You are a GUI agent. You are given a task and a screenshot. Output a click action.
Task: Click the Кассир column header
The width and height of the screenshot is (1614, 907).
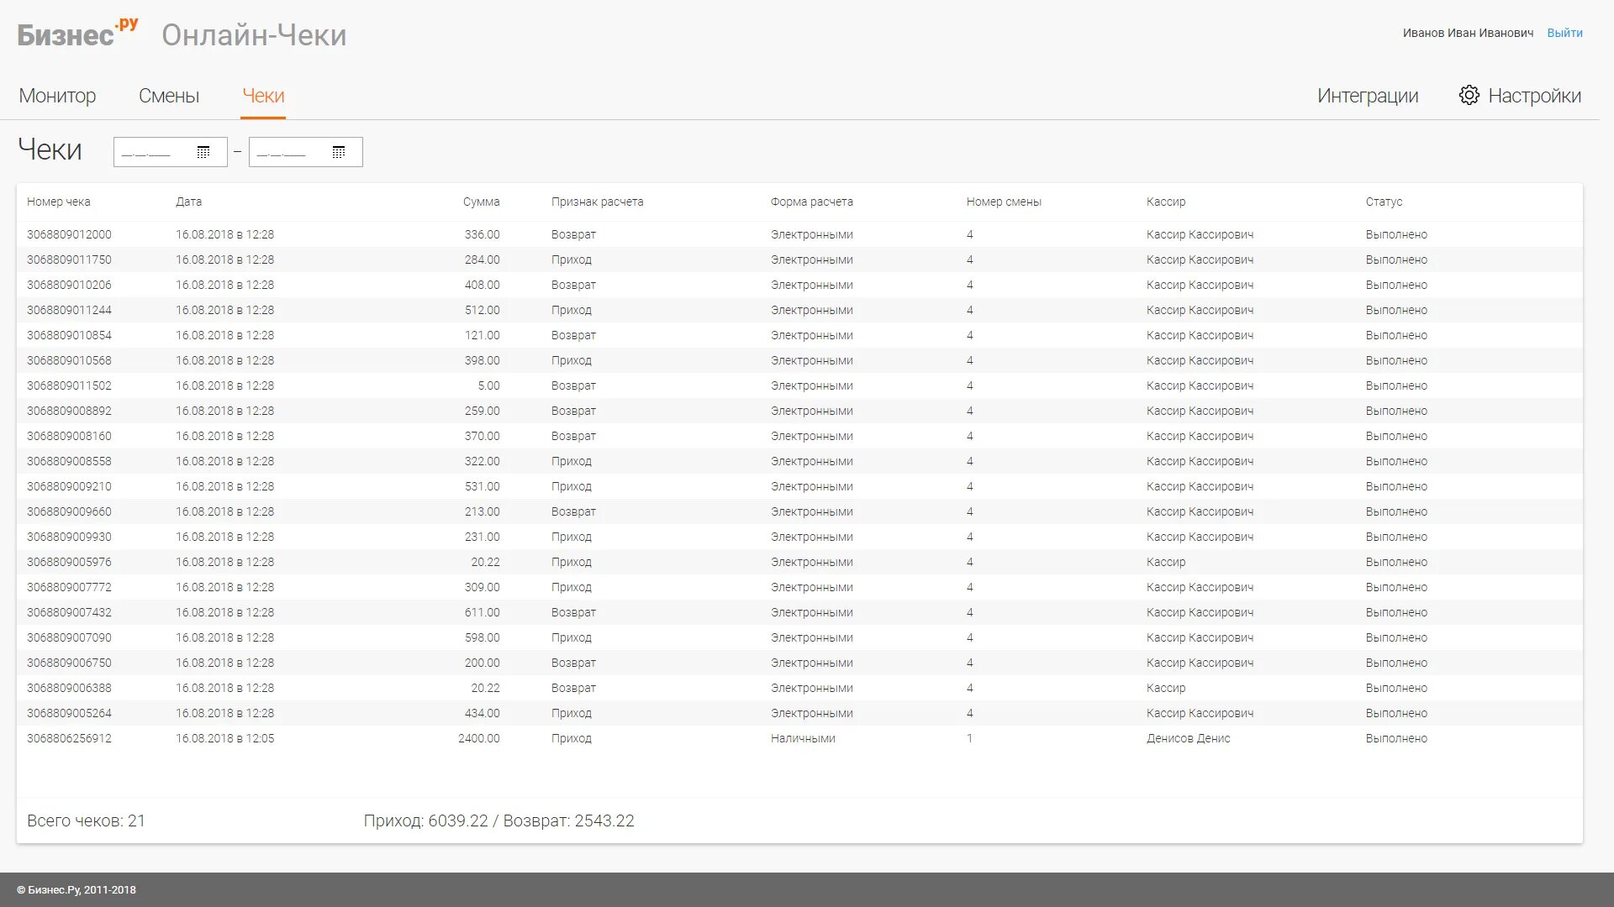click(x=1166, y=202)
